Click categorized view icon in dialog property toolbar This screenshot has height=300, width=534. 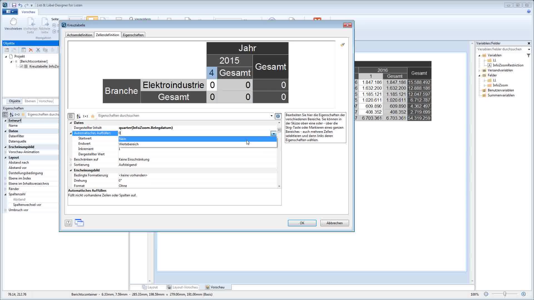click(x=71, y=116)
